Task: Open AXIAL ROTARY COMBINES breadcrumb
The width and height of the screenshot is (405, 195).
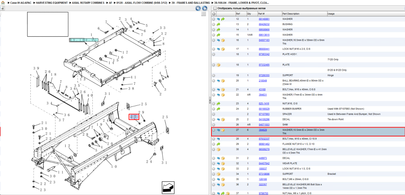Action: pos(89,2)
